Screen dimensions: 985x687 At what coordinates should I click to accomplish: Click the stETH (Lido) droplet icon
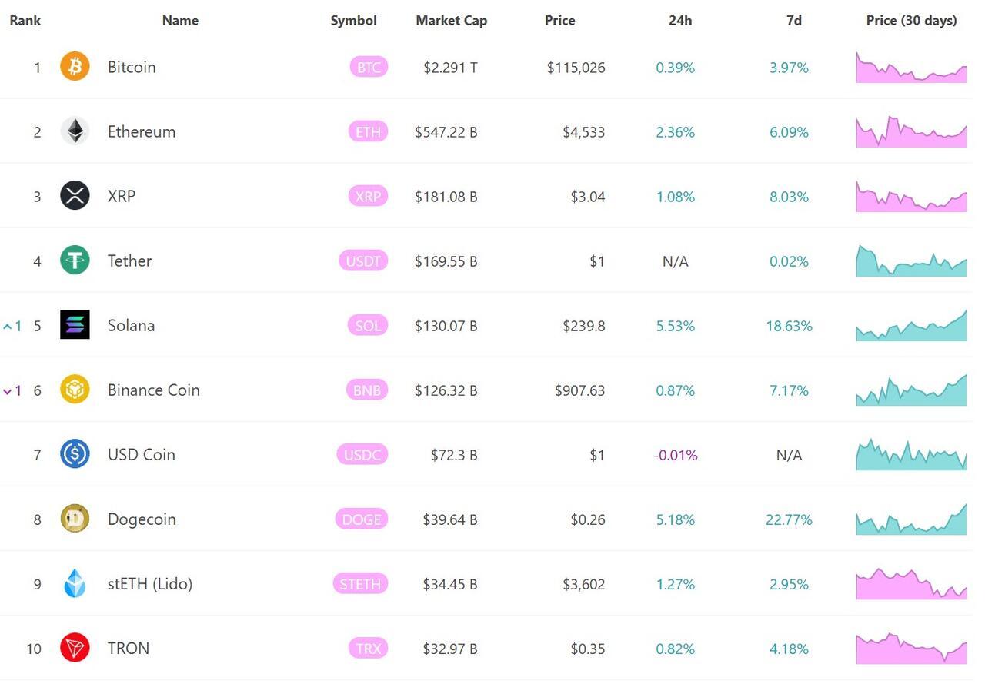(x=75, y=583)
